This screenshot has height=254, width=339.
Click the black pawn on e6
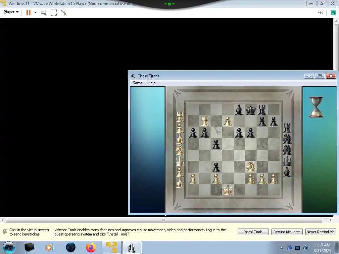(239, 133)
